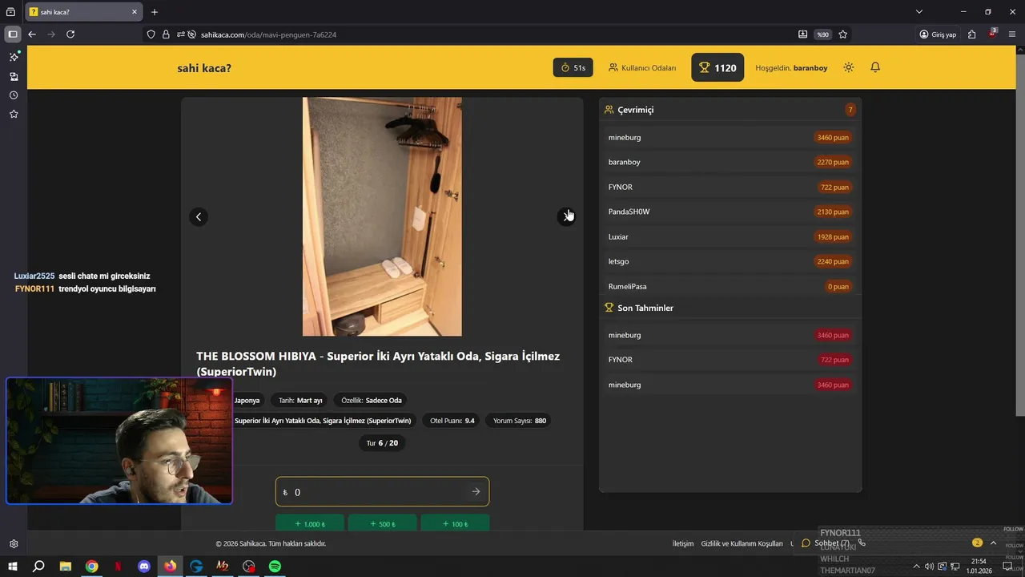The height and width of the screenshot is (577, 1025).
Task: Go back in the browser
Action: pyautogui.click(x=32, y=34)
